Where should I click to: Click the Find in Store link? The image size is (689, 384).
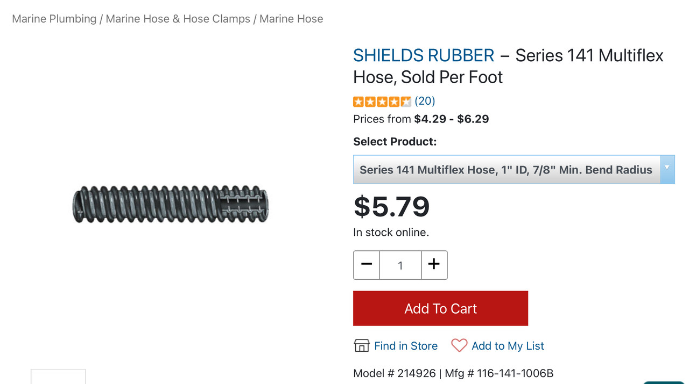pyautogui.click(x=406, y=346)
